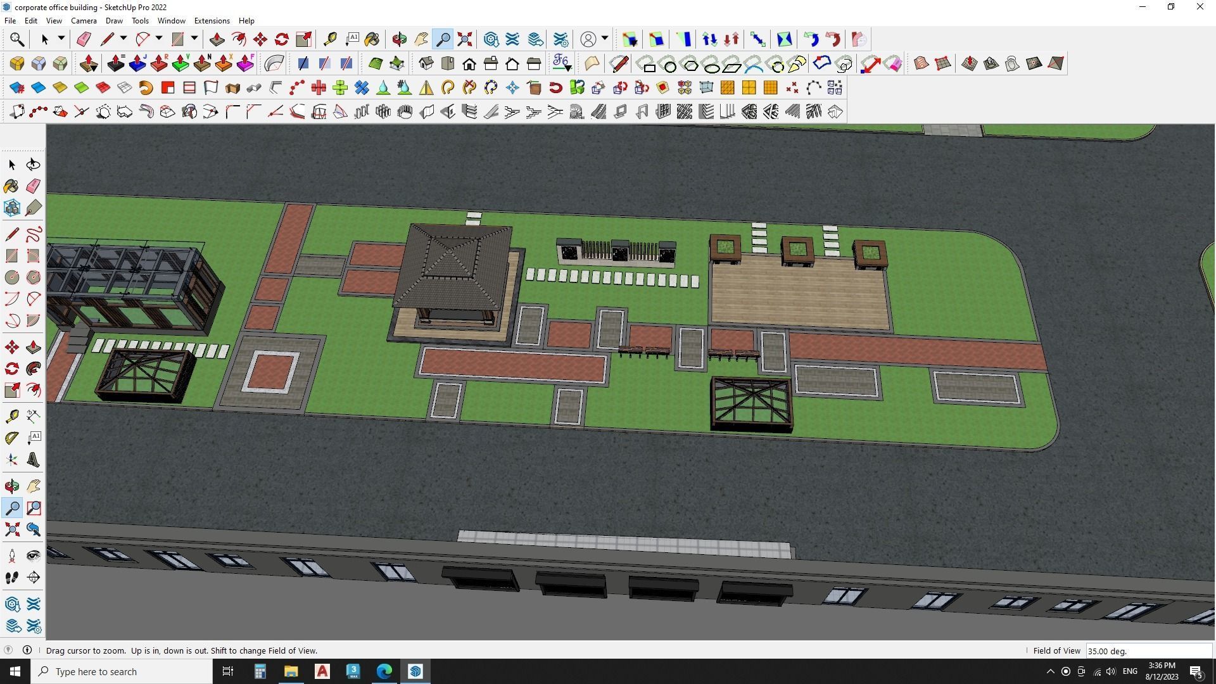The width and height of the screenshot is (1216, 684).
Task: Click the Windows search box
Action: coord(122,671)
